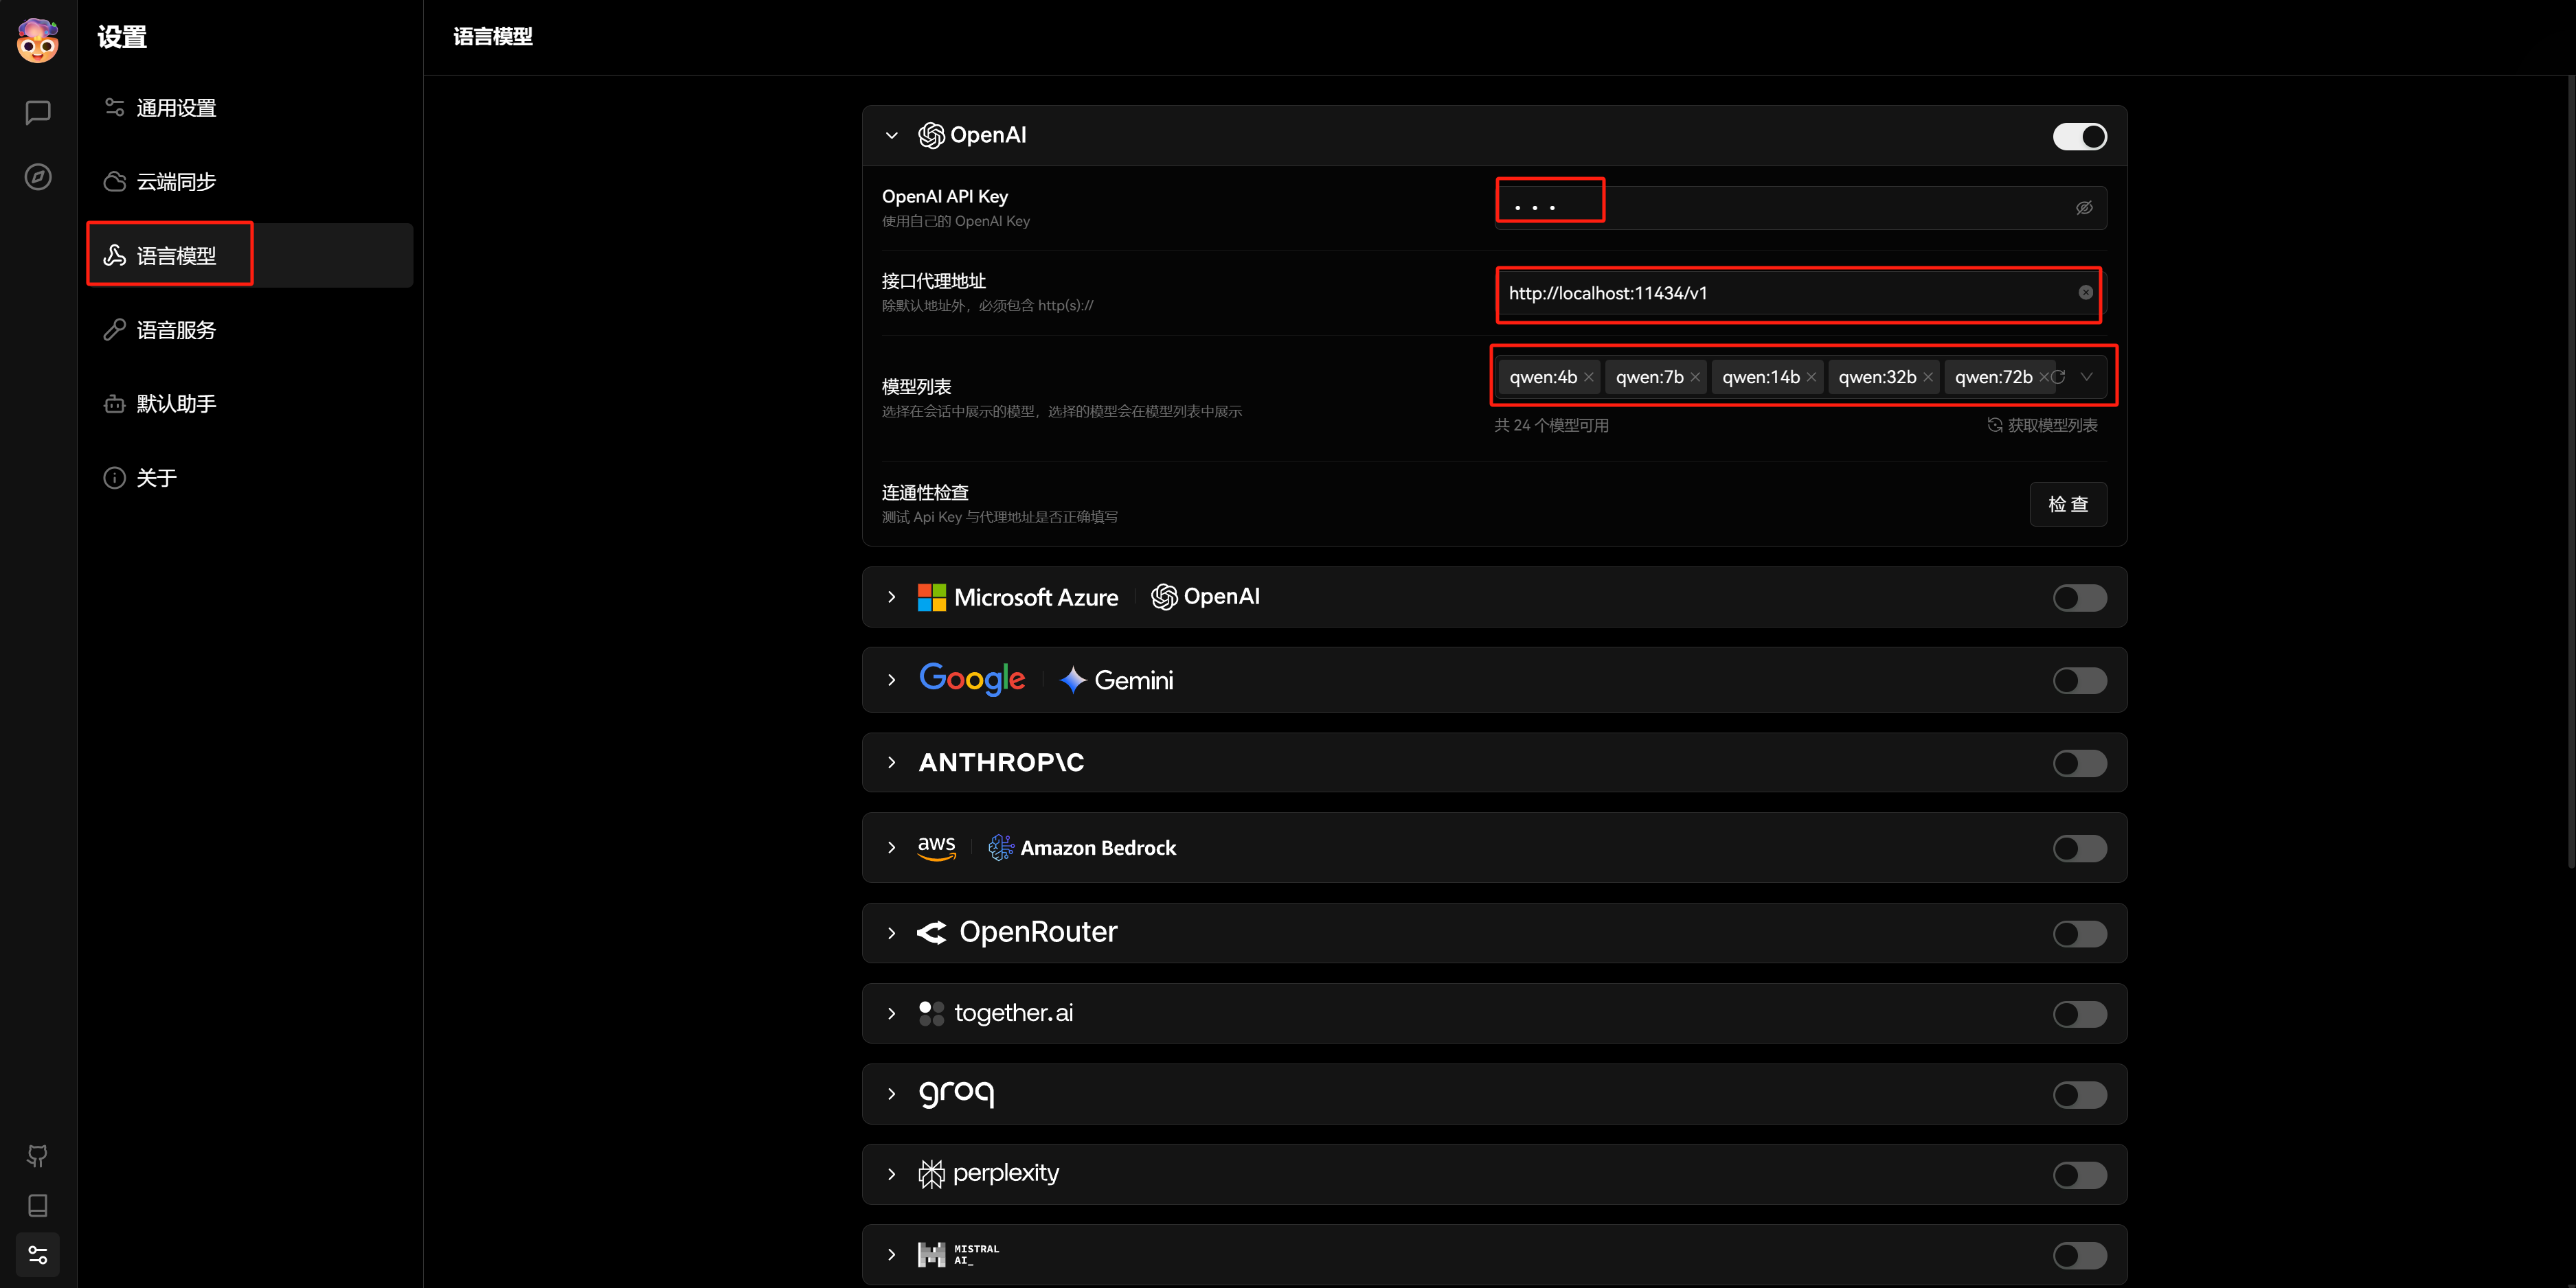Expand the OpenRouter section
Screen dimensions: 2576x1288
(892, 933)
